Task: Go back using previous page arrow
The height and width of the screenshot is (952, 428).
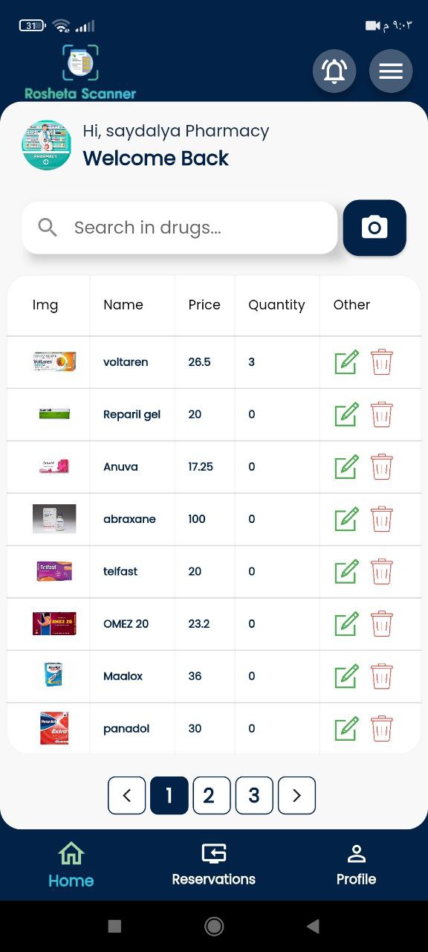Action: coord(126,795)
